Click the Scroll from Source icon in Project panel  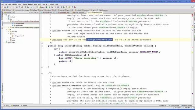(x=30, y=13)
